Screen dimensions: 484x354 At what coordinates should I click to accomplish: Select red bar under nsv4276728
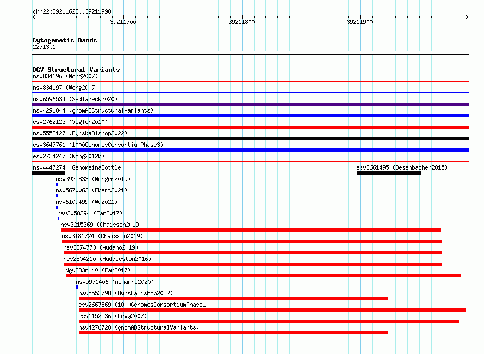click(x=233, y=333)
